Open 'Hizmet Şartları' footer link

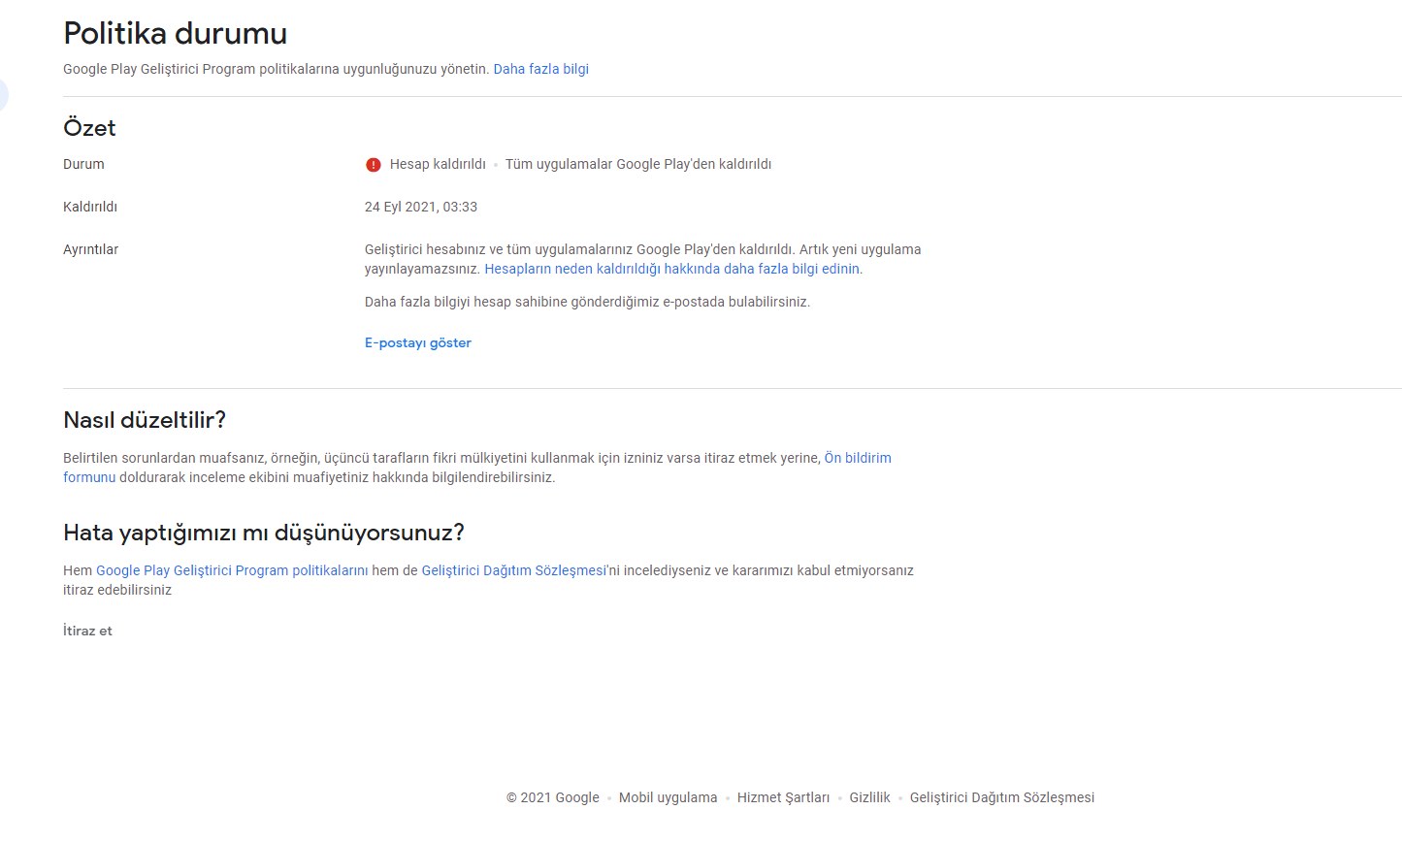click(x=783, y=797)
